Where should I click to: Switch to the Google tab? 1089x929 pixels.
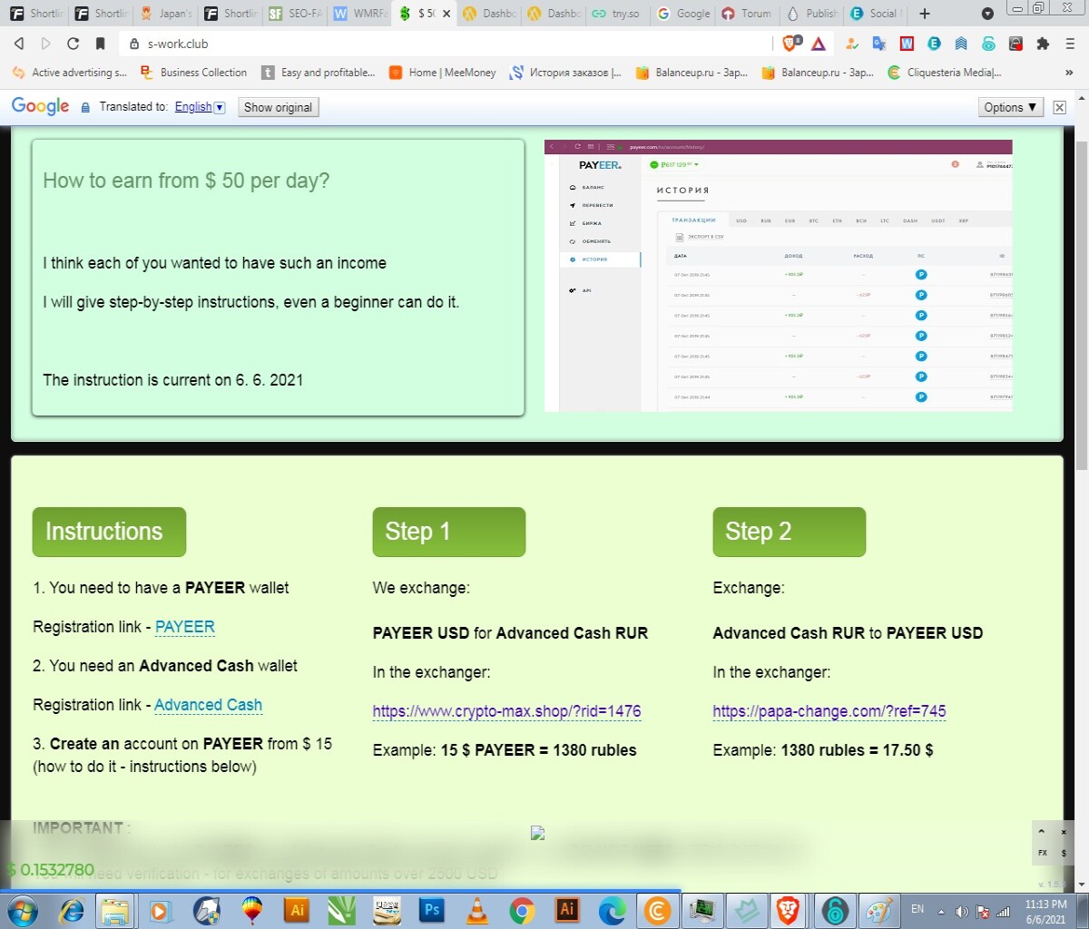683,14
